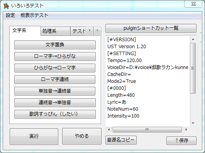Click the horizontal scrollbar thumb
Screen dimensions: 205x153
147,129
